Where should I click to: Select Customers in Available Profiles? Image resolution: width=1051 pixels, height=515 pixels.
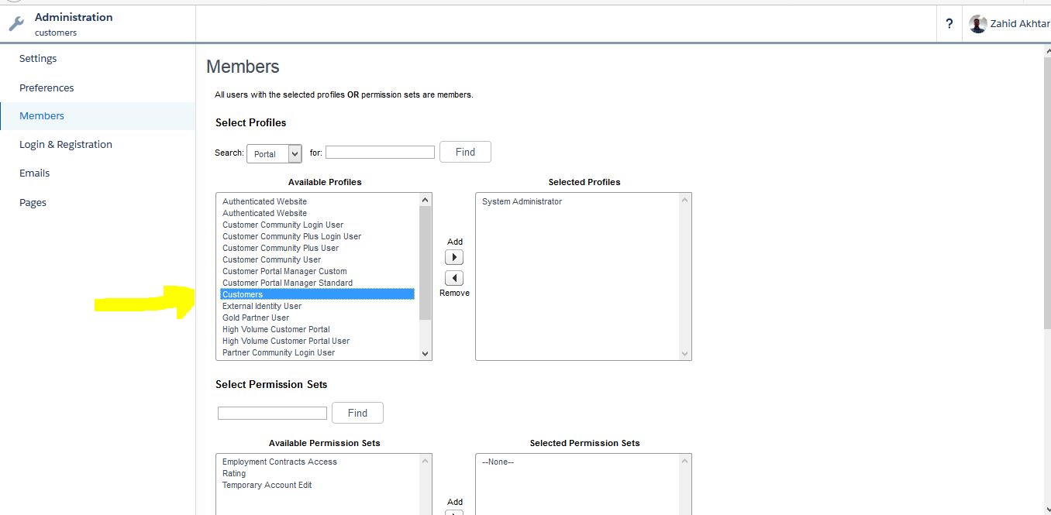coord(243,294)
